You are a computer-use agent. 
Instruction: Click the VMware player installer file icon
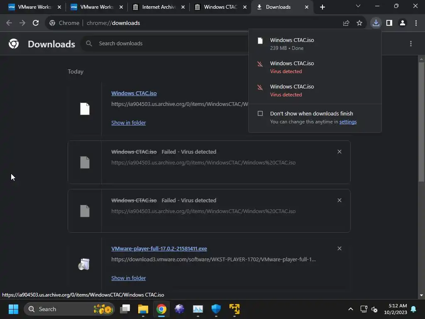84,264
